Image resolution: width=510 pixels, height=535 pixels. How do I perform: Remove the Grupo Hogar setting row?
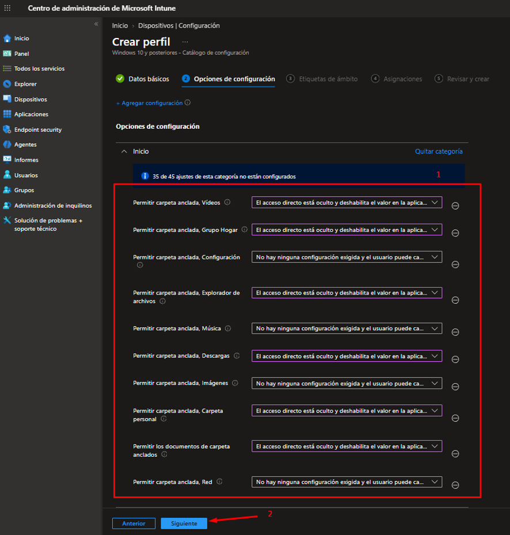[455, 233]
